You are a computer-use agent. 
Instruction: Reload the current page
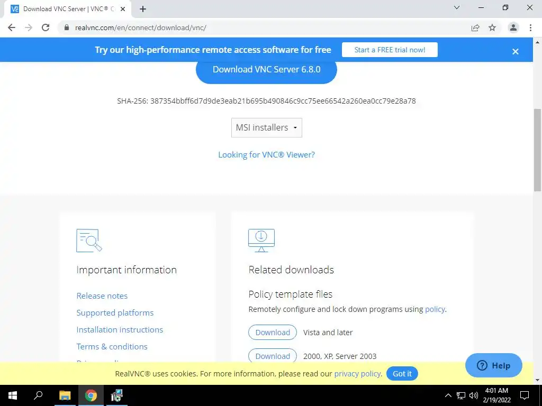pyautogui.click(x=46, y=27)
